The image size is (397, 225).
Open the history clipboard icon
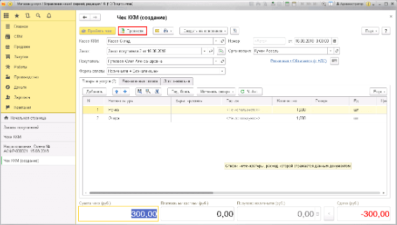[27, 16]
